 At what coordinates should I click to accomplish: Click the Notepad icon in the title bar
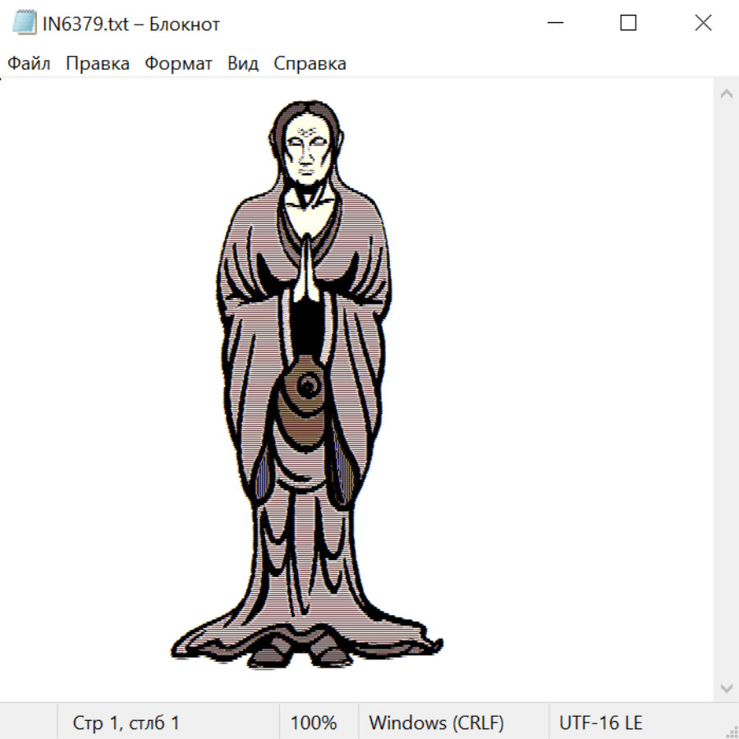(25, 24)
